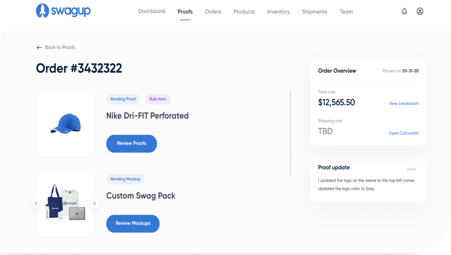Screen dimensions: 451x255
Task: Click Review Proofs for Nike Dri-FIT
Action: [x=132, y=143]
